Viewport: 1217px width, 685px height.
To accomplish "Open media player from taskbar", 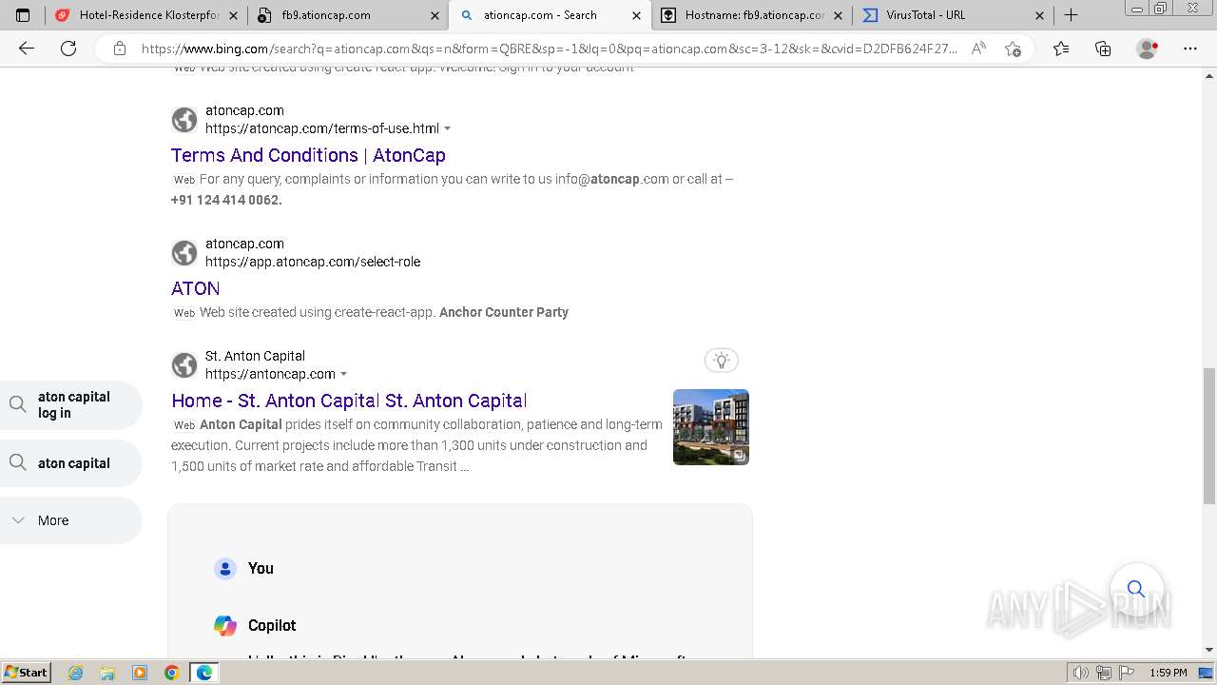I will (x=140, y=673).
